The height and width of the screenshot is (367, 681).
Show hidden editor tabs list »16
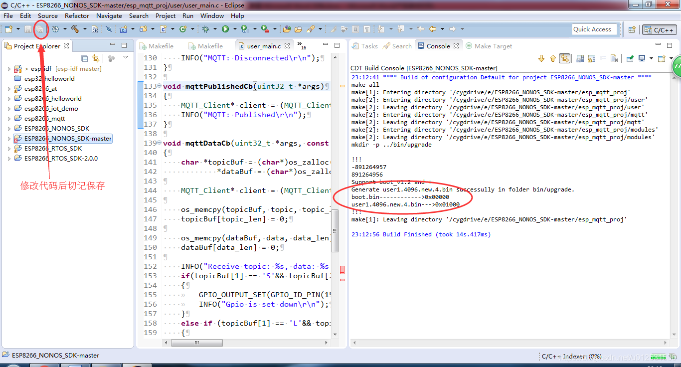point(302,46)
